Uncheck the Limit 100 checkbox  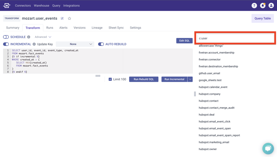click(x=110, y=79)
